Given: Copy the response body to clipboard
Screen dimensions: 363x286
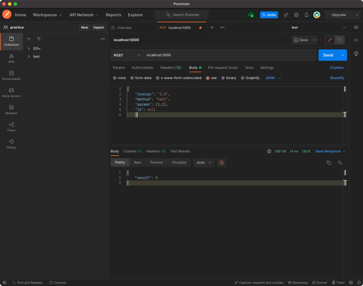Looking at the screenshot, I should coord(329,163).
